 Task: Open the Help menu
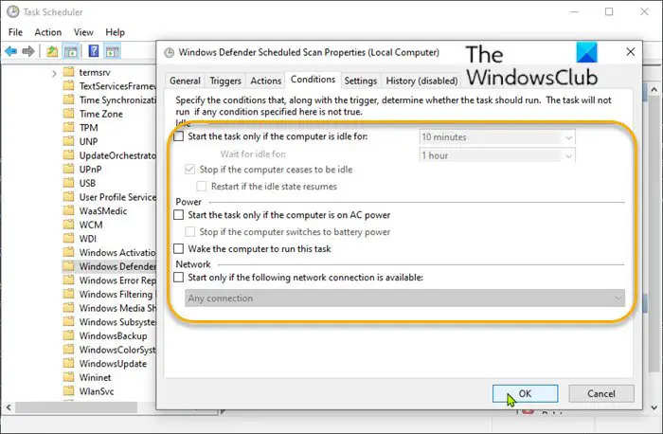(x=115, y=32)
